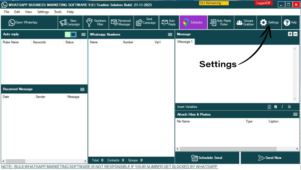The height and width of the screenshot is (170, 301).
Task: Click attachments list scroll right arrow
Action: tap(297, 149)
